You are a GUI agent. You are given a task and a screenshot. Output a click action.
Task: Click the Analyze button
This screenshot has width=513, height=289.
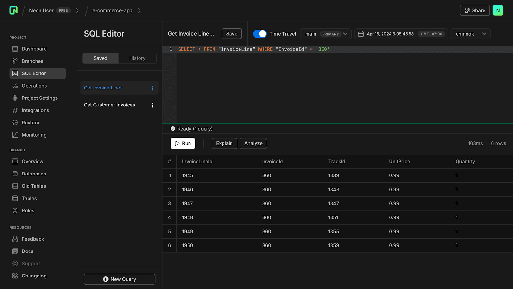click(253, 143)
